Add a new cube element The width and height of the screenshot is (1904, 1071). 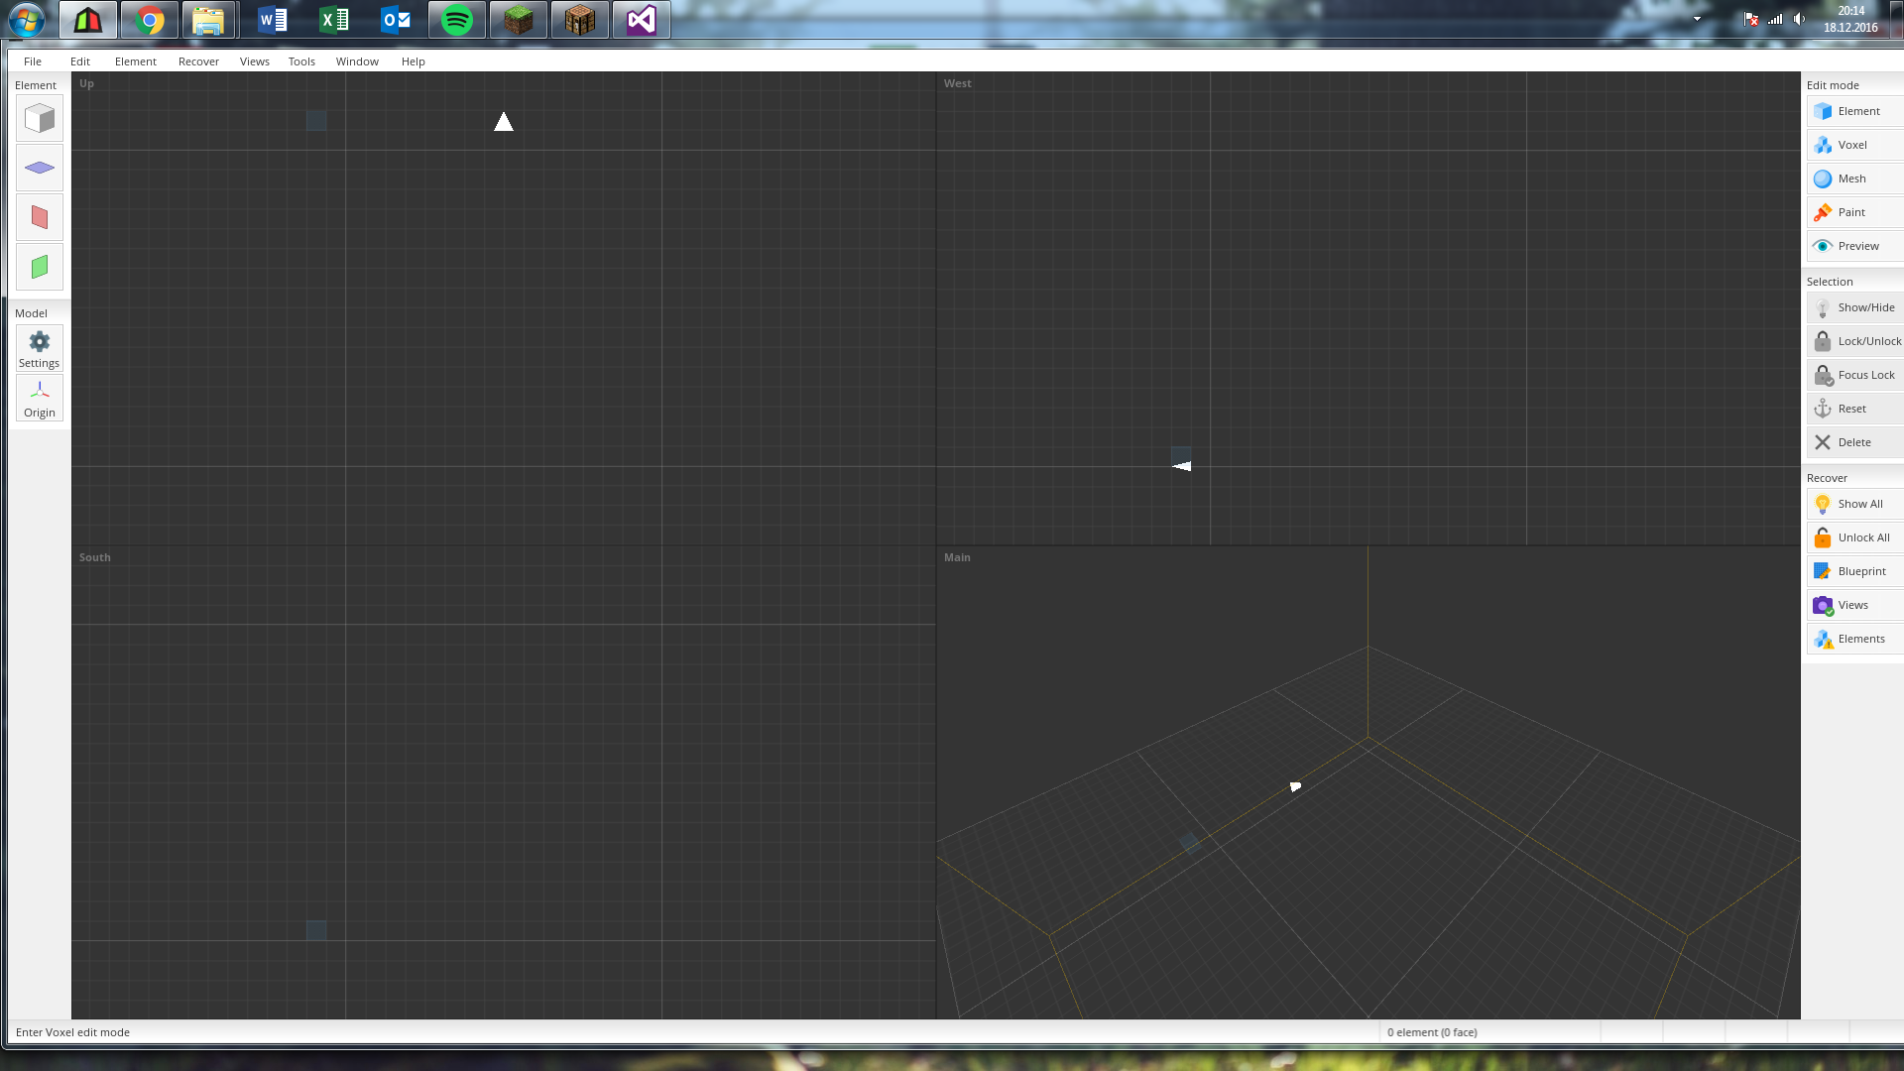click(40, 119)
